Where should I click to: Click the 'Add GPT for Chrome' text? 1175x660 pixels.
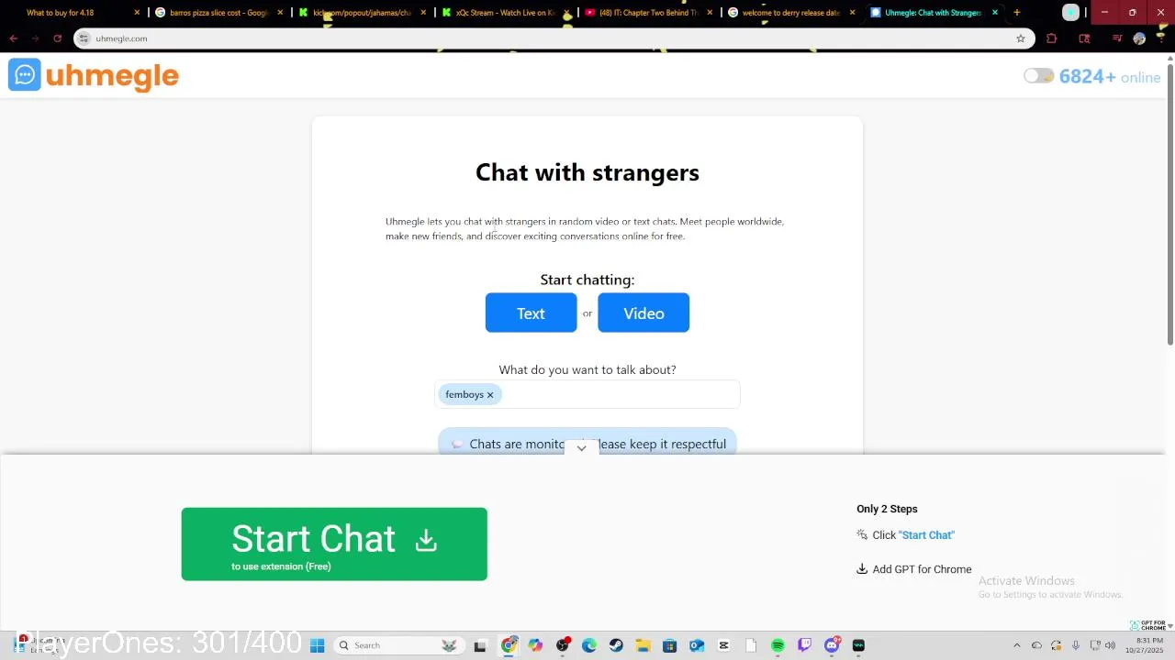(x=922, y=569)
